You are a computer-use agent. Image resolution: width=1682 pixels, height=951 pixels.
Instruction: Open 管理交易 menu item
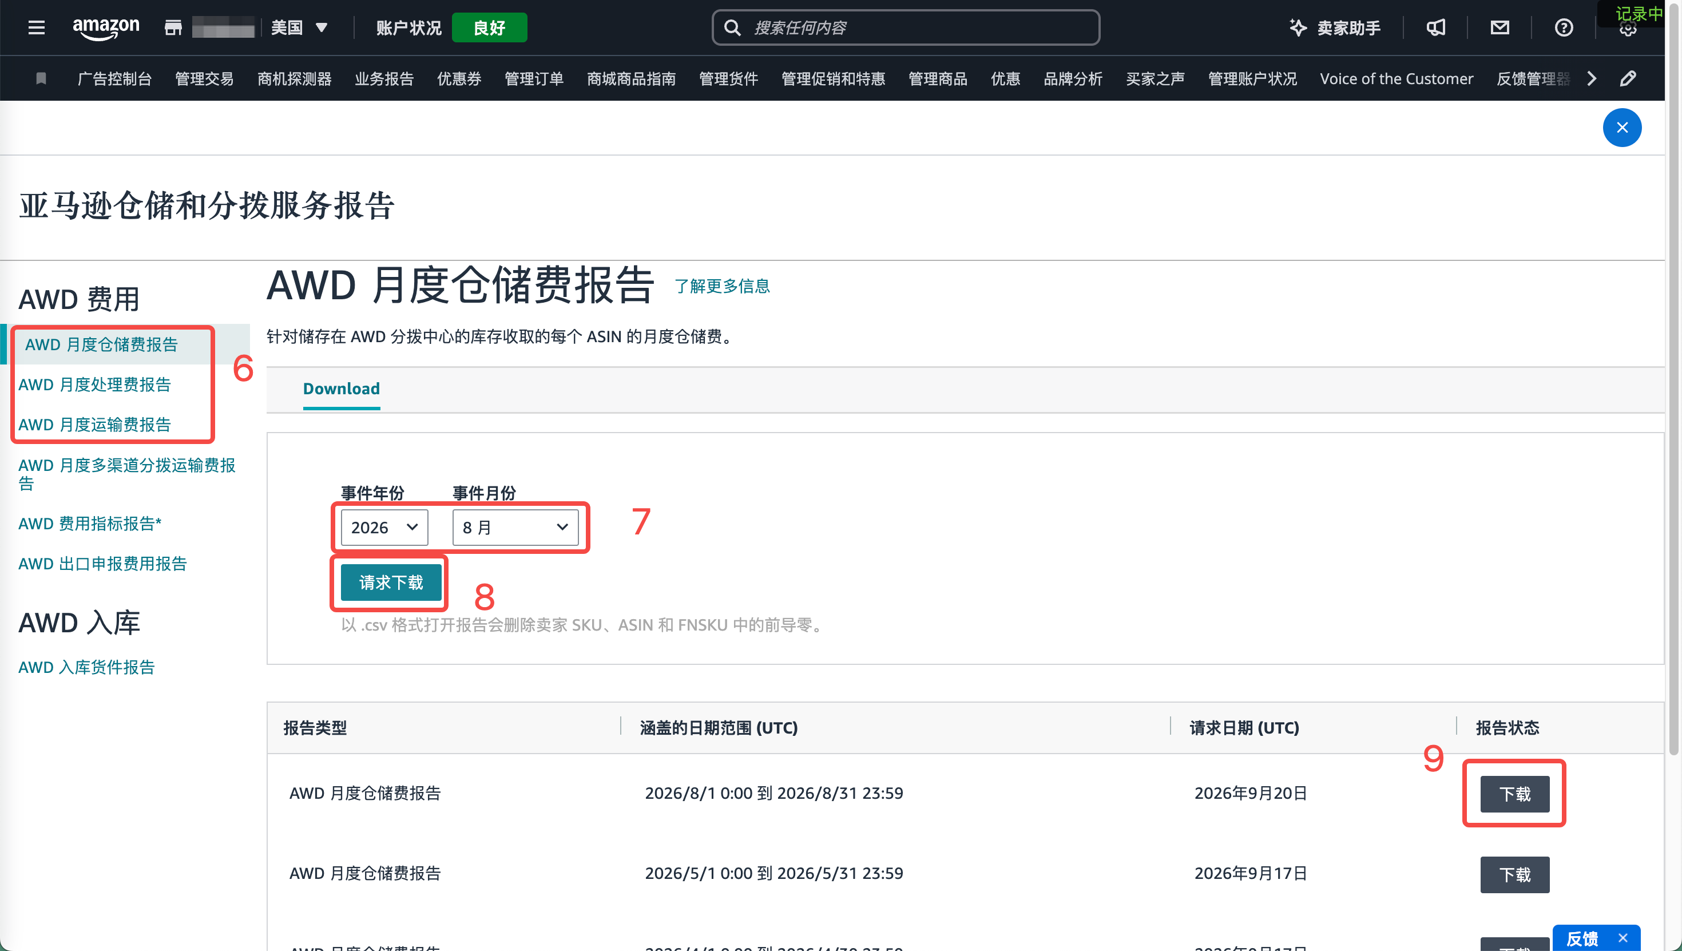click(x=204, y=78)
